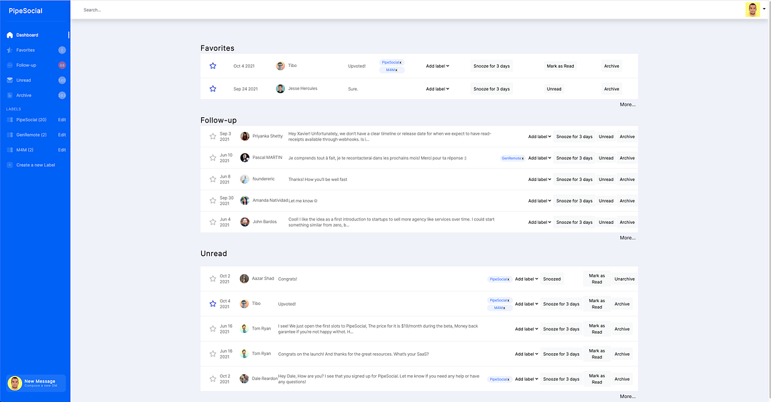Unarchive the Aazar Shad message

coord(624,279)
